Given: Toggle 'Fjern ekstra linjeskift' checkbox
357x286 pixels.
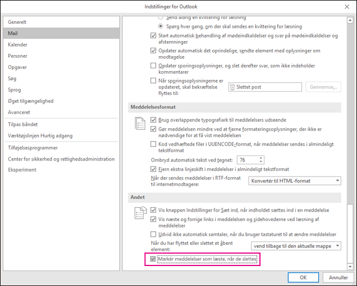Looking at the screenshot, I should (153, 169).
